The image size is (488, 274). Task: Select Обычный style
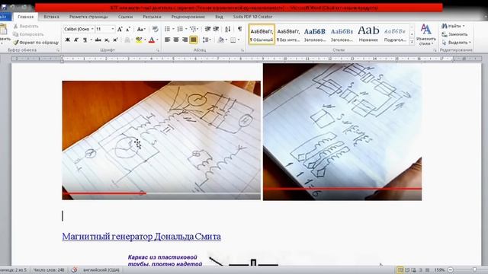click(262, 34)
